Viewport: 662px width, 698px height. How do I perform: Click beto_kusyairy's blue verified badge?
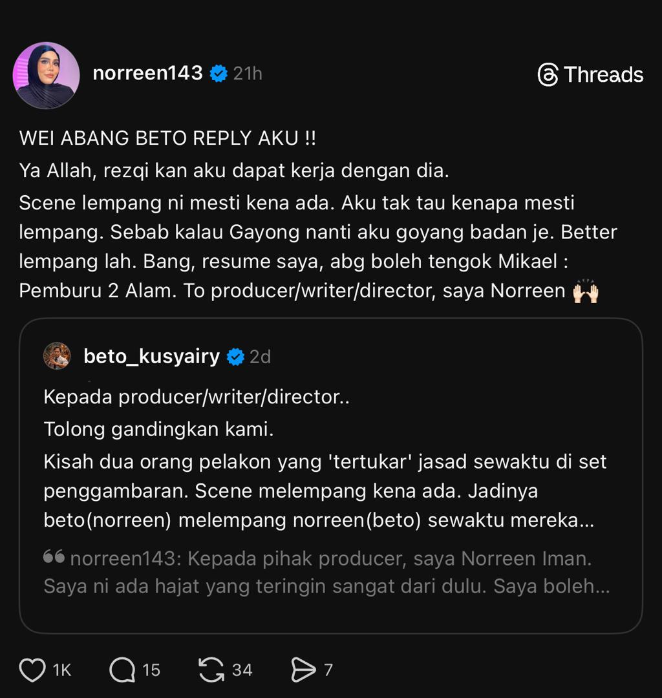235,357
